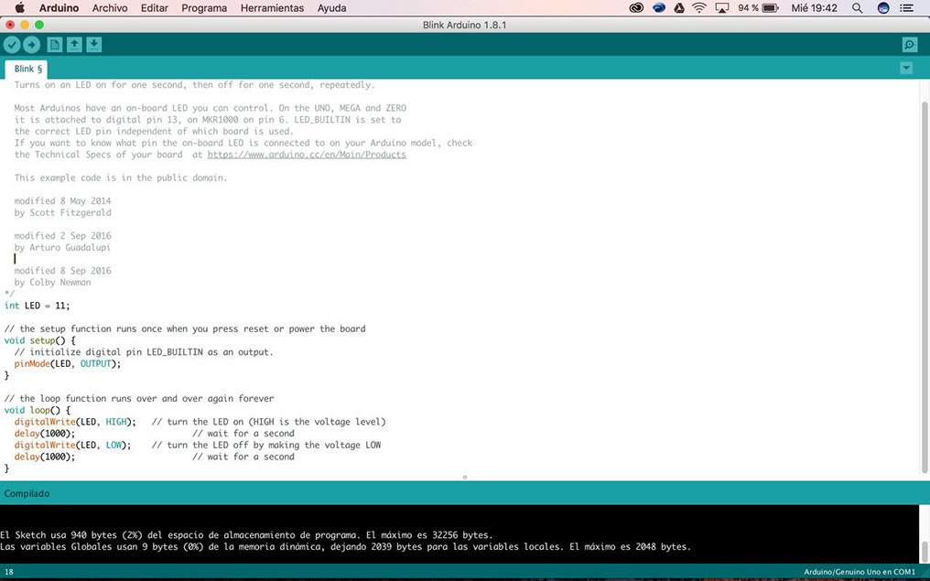Open the arduino.cc Main/Products link
Screen dimensions: 930x581
click(x=307, y=155)
